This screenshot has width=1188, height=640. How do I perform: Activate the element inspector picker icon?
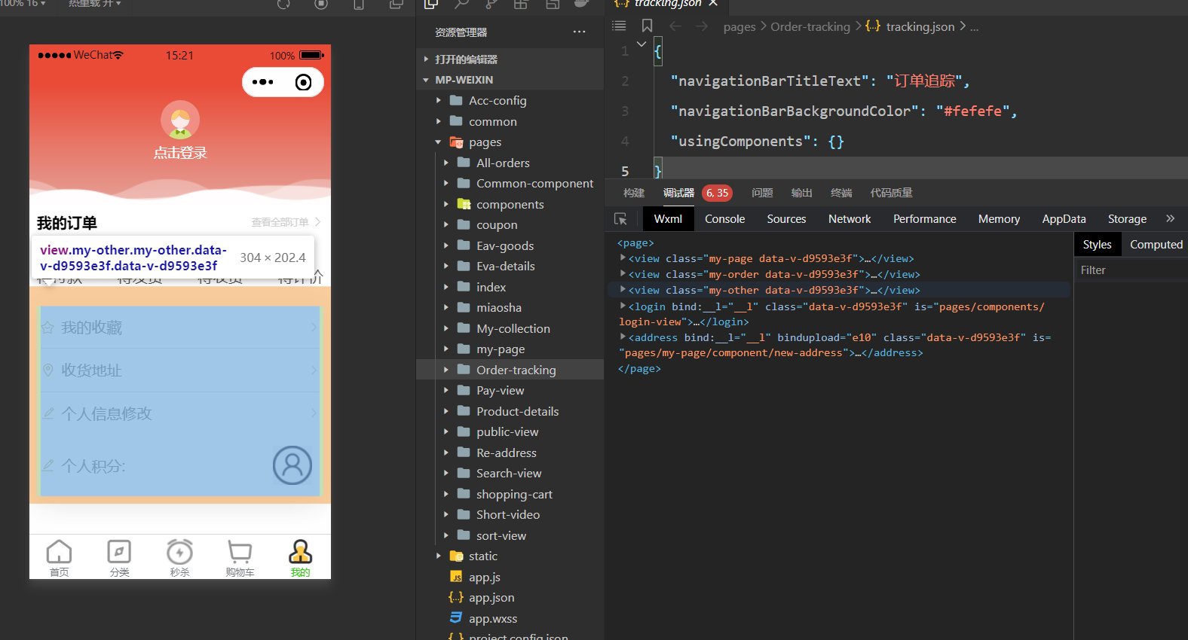coord(620,219)
